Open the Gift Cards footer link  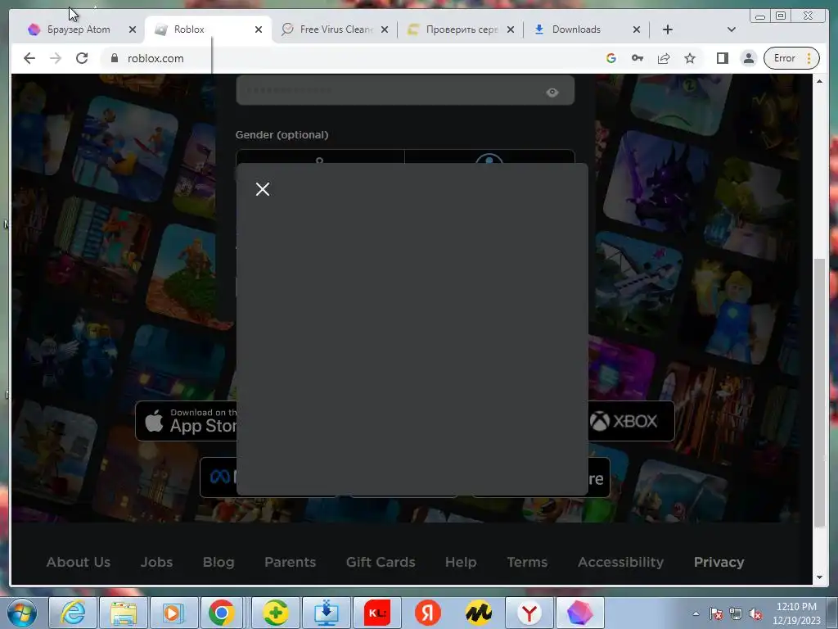tap(381, 562)
